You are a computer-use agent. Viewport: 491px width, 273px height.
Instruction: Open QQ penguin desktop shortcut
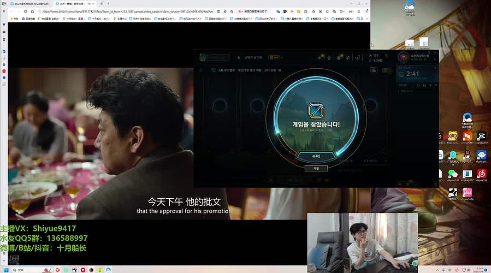(467, 156)
